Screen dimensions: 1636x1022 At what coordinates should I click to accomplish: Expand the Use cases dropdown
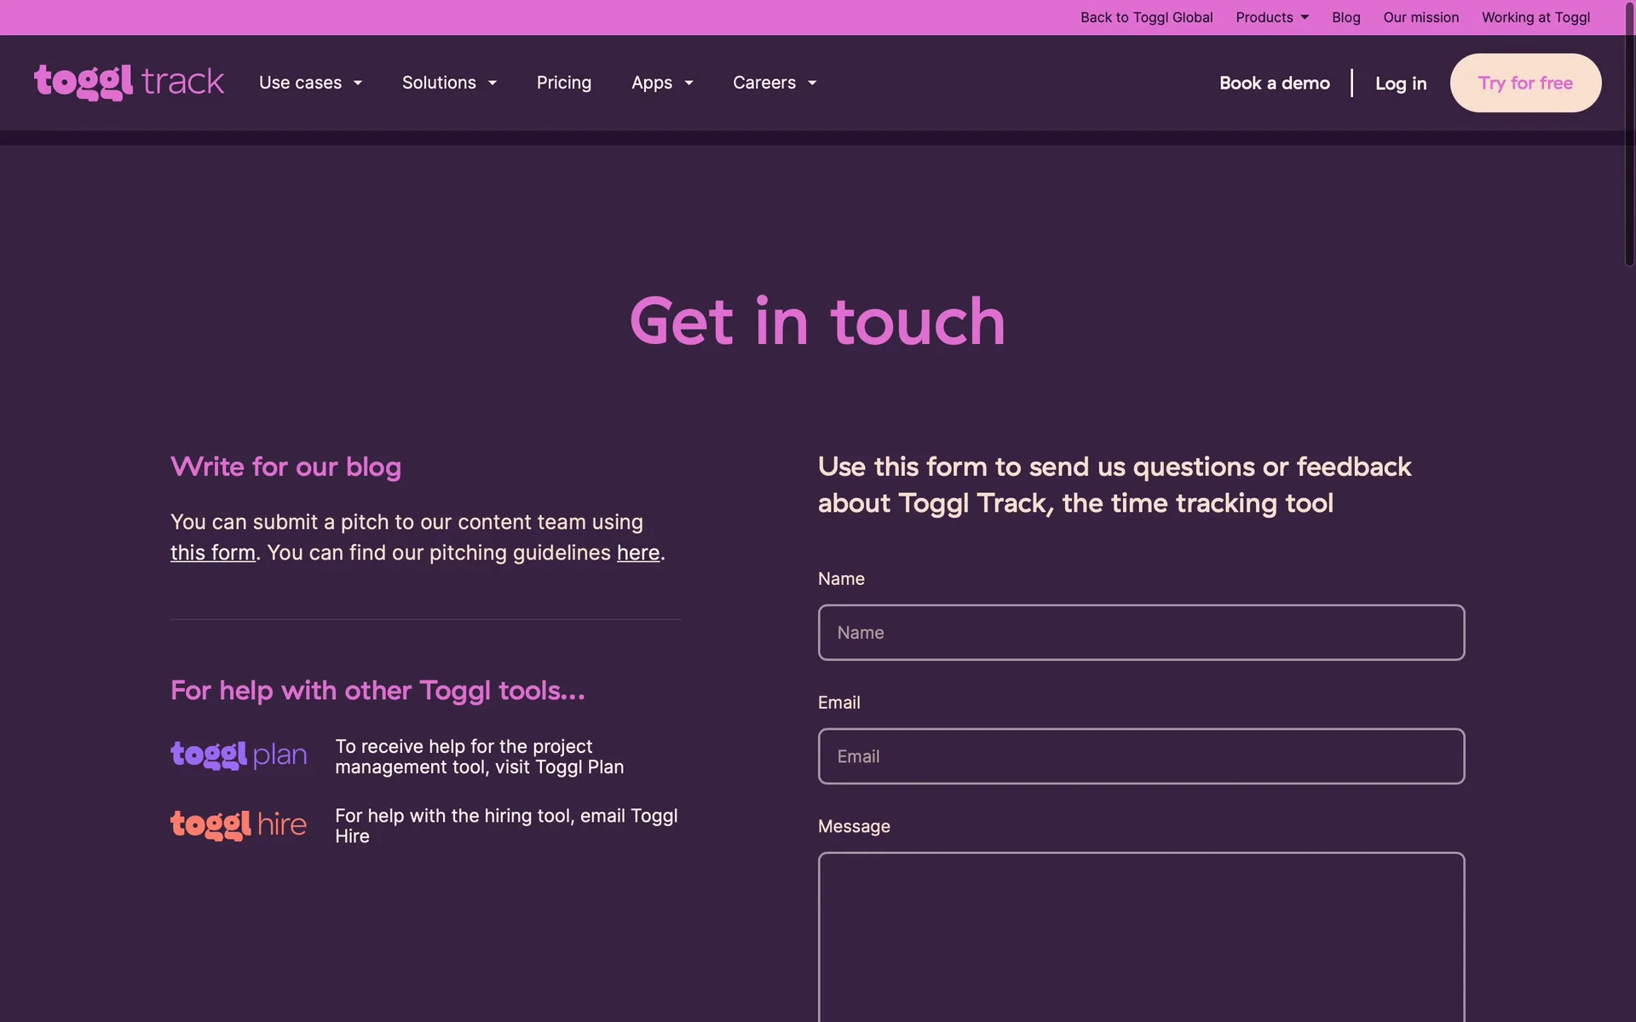(310, 83)
